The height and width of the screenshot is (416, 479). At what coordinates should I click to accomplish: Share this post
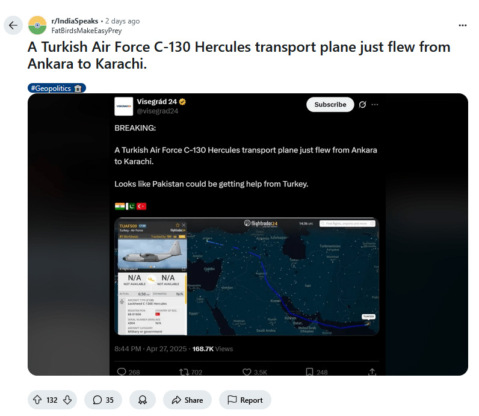pos(187,400)
